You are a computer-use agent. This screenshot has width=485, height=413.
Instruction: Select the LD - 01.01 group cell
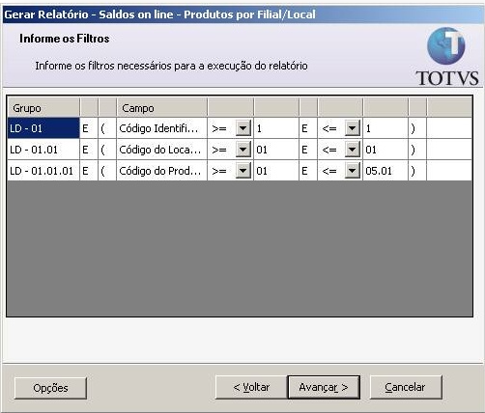click(x=43, y=150)
